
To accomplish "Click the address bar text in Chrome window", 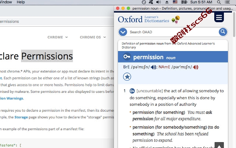I will click(9, 21).
